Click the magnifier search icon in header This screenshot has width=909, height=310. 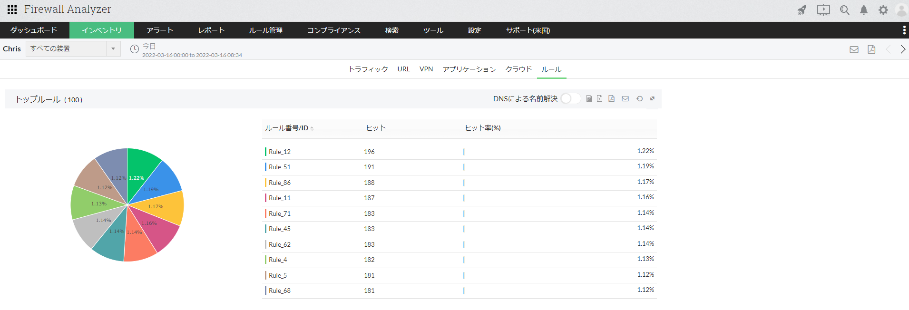tap(845, 10)
